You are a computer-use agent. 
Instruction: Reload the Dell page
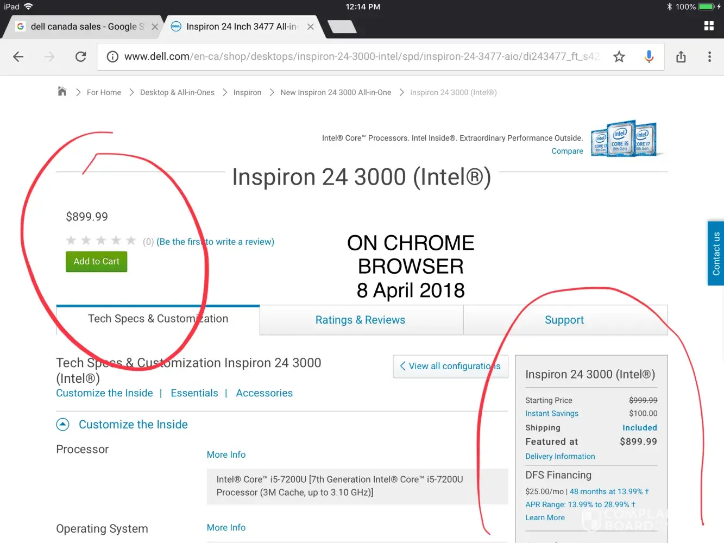click(81, 56)
